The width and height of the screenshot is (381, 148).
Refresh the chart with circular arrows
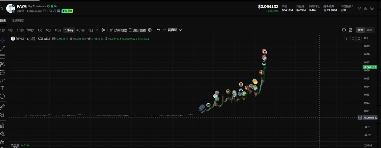tap(359, 39)
